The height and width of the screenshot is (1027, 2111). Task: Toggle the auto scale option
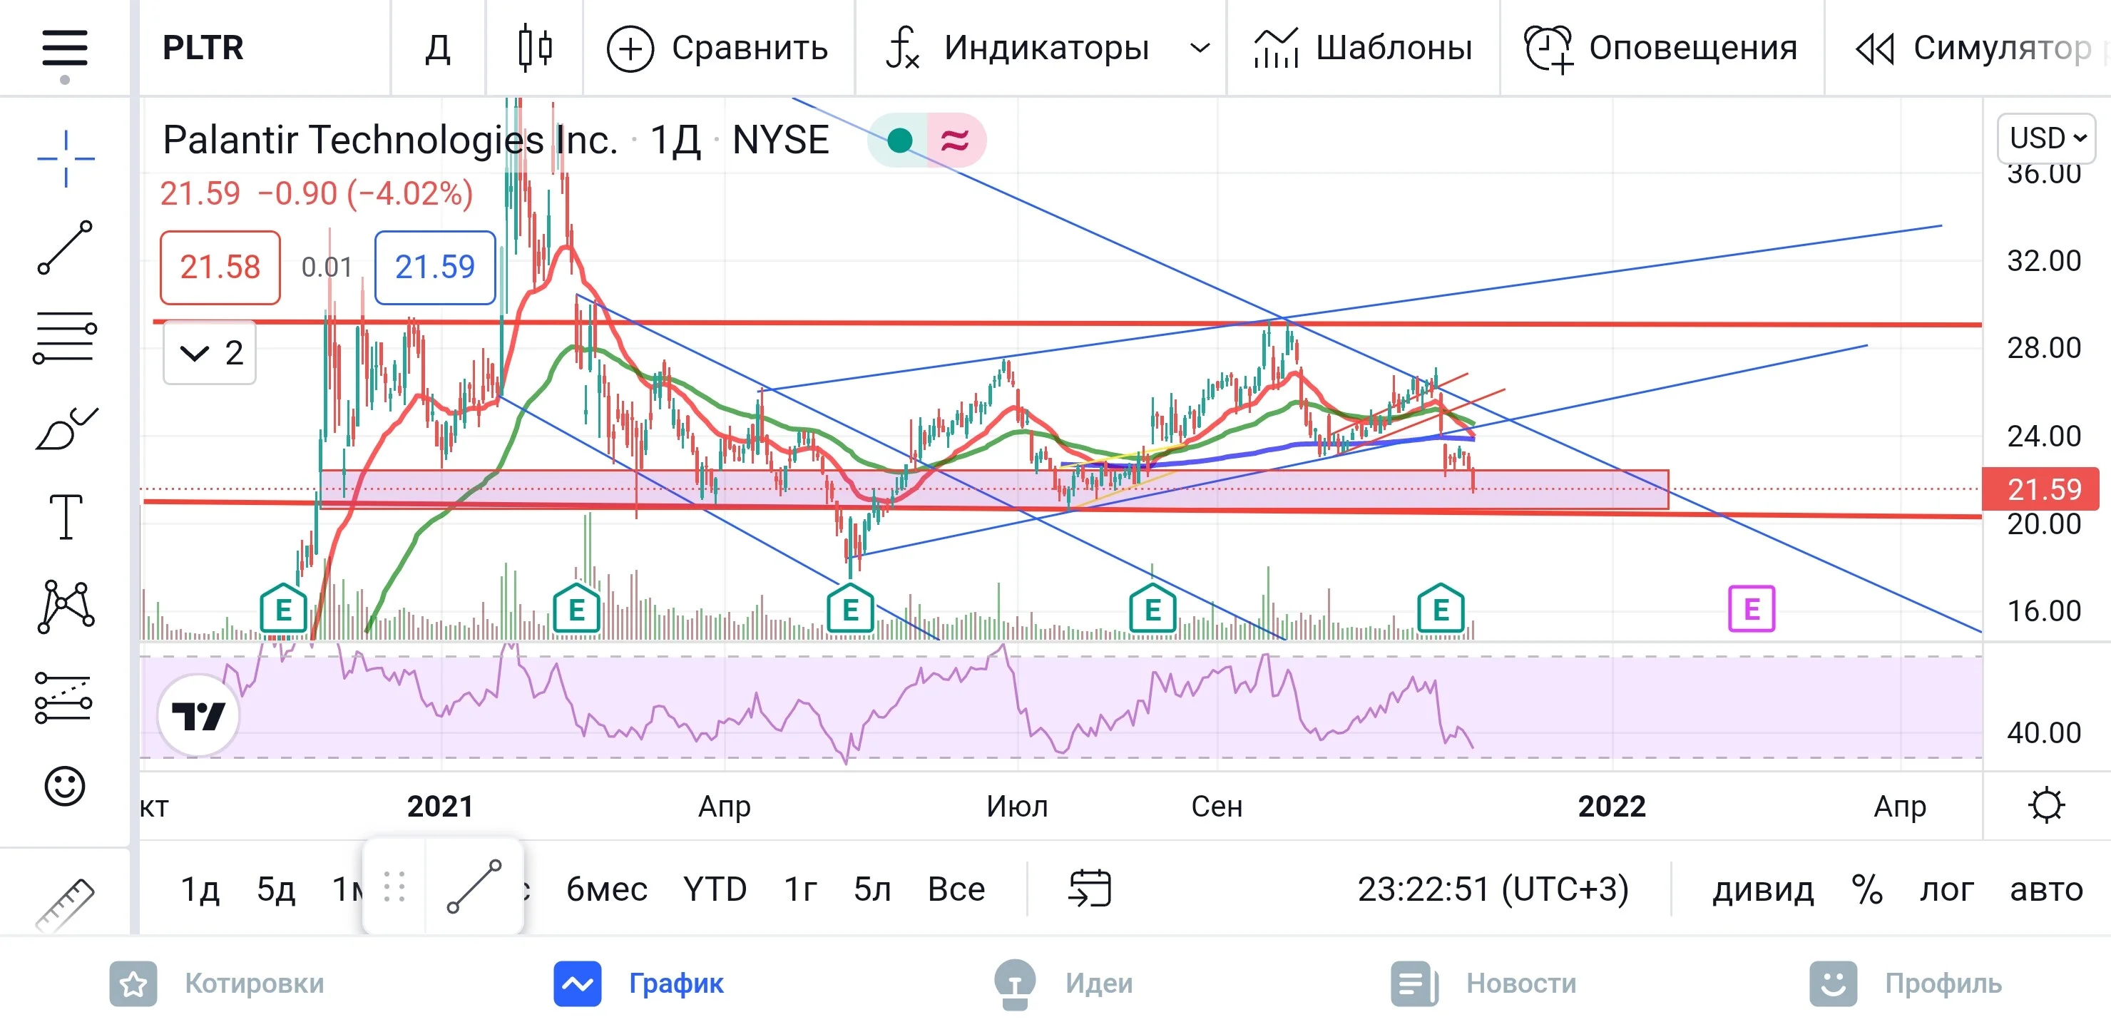coord(2046,889)
